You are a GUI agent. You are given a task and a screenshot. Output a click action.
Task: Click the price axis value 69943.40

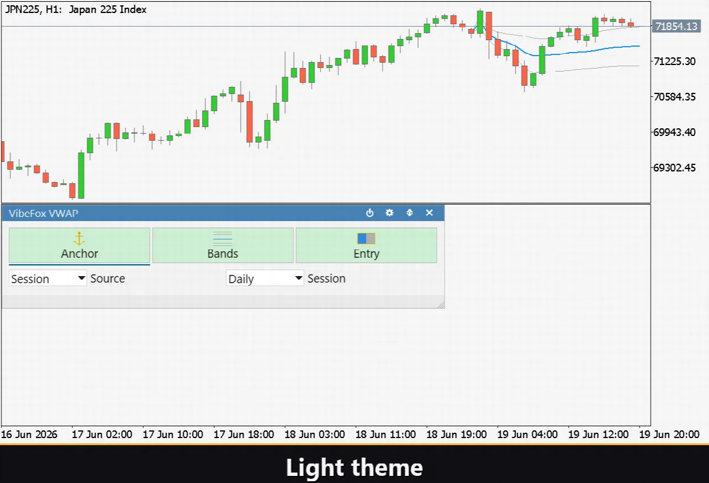675,132
